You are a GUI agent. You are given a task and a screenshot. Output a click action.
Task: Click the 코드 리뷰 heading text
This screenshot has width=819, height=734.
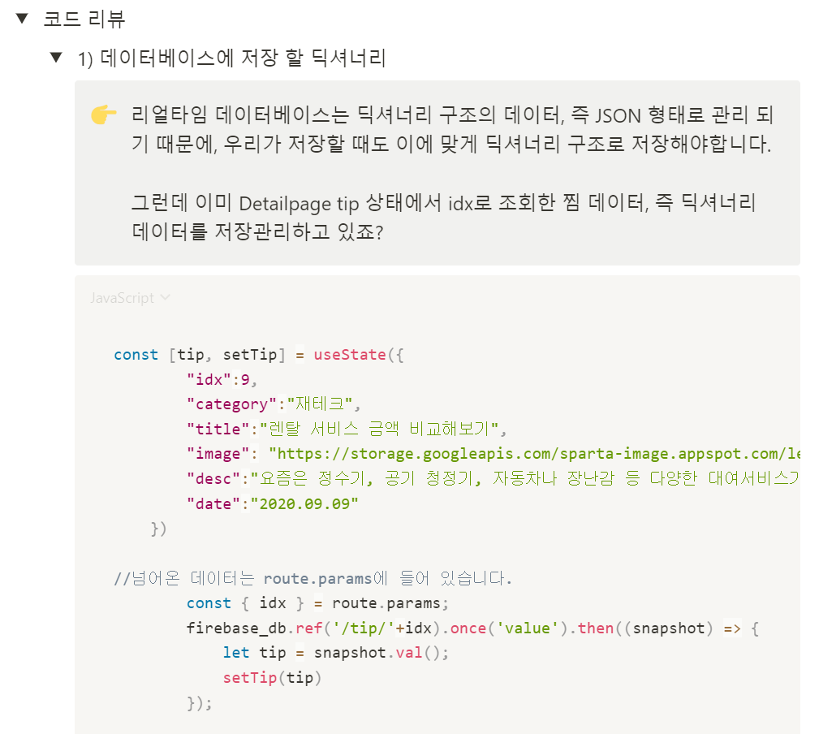click(84, 19)
